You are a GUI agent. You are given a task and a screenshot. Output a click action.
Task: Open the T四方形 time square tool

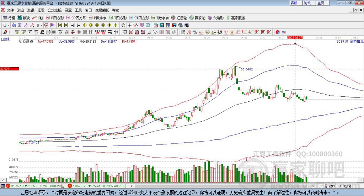pos(118,18)
